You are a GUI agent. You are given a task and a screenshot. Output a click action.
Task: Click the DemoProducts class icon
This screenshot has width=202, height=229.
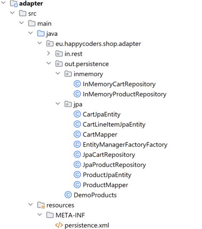tap(68, 195)
